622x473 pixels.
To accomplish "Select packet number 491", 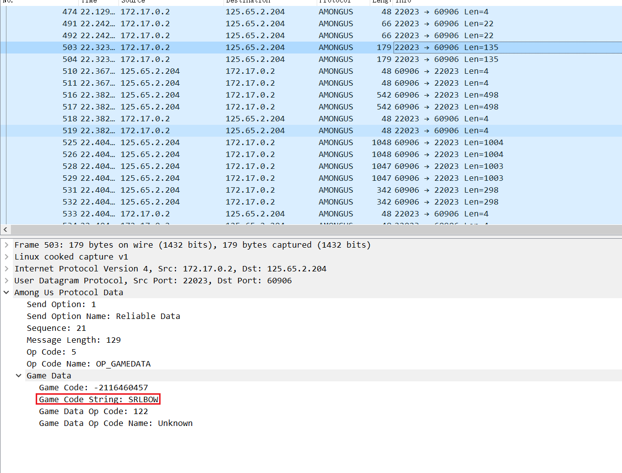I will 311,24.
